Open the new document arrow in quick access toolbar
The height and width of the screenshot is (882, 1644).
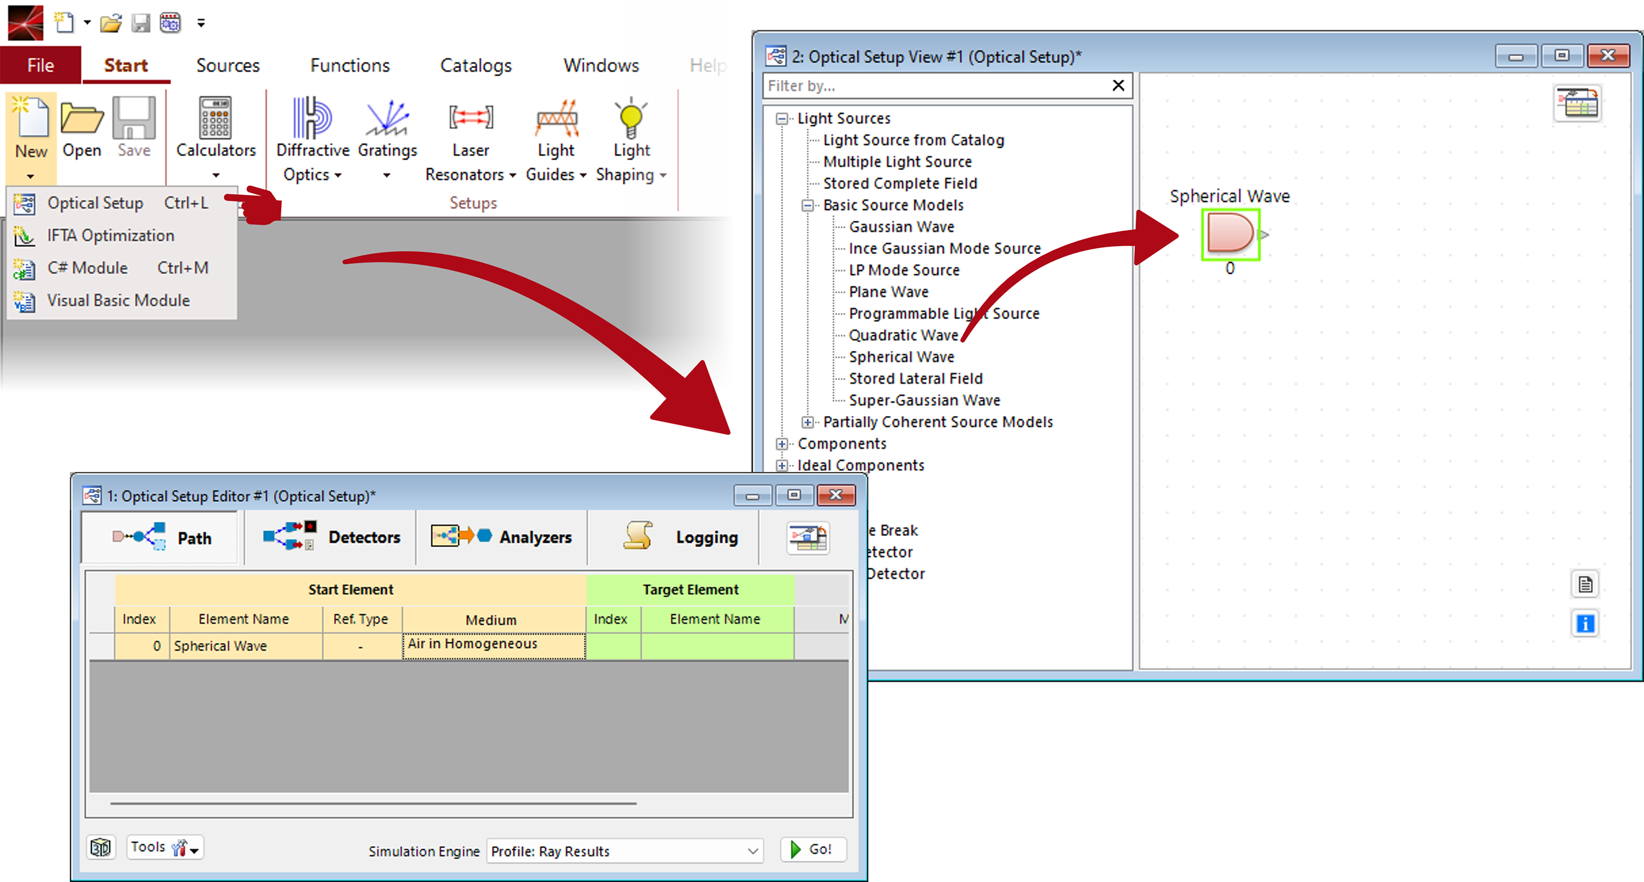87,23
